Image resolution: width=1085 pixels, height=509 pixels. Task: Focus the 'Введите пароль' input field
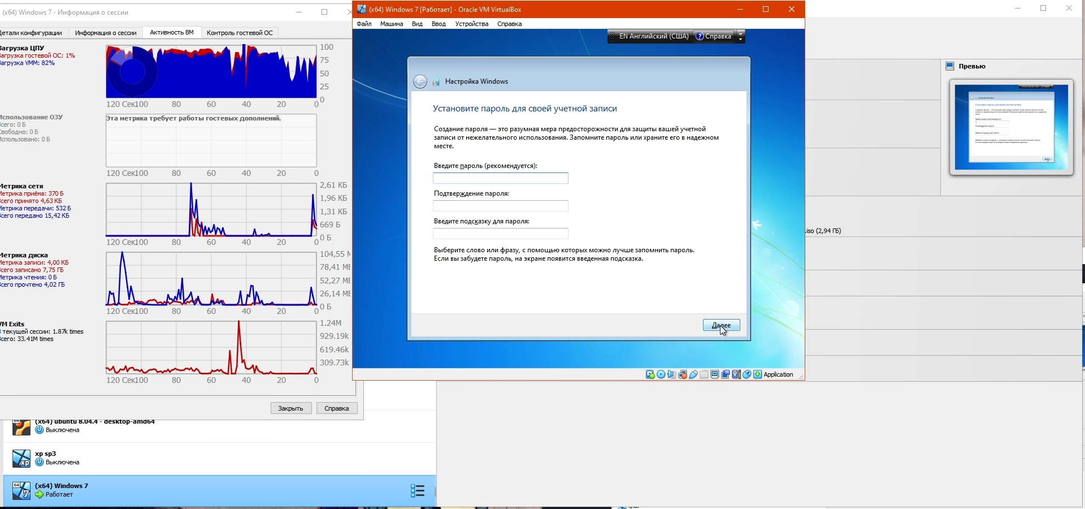tap(501, 178)
